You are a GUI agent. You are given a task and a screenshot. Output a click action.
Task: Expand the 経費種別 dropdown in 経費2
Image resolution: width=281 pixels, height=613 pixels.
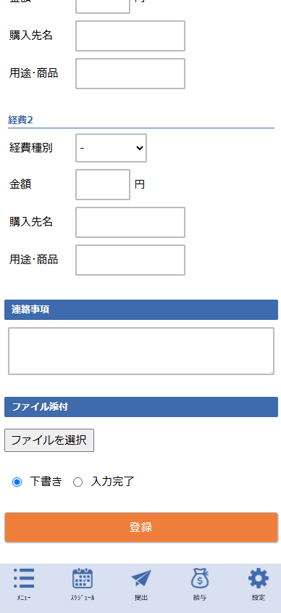tap(112, 148)
